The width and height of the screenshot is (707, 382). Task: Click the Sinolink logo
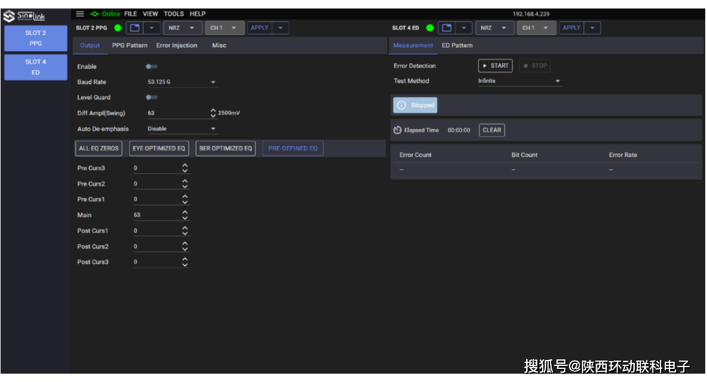click(24, 16)
